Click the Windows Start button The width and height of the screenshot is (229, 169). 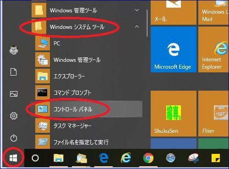[x=13, y=158]
